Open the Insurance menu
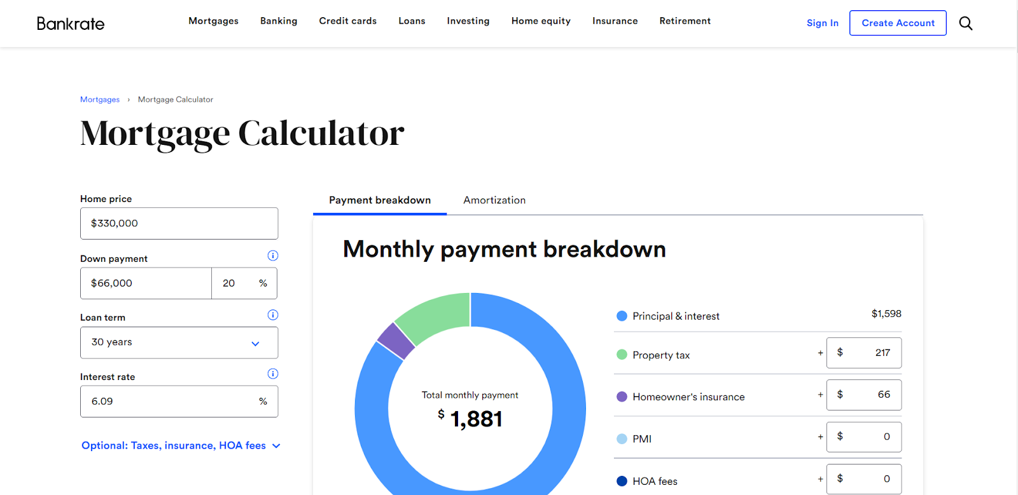1018x495 pixels. click(615, 21)
